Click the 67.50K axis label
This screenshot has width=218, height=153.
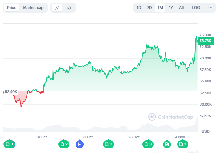[x=205, y=70]
